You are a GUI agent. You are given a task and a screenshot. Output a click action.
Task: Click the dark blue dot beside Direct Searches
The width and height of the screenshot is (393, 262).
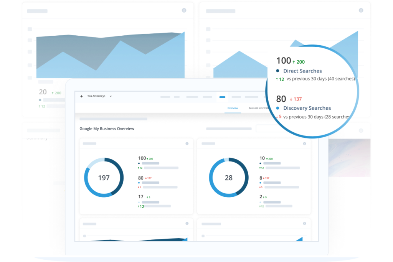[277, 71]
